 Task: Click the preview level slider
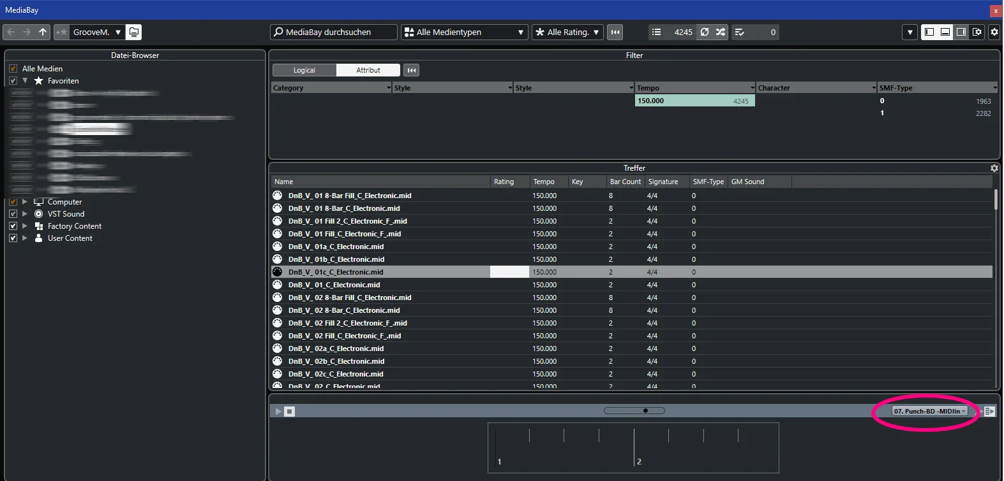(x=634, y=411)
